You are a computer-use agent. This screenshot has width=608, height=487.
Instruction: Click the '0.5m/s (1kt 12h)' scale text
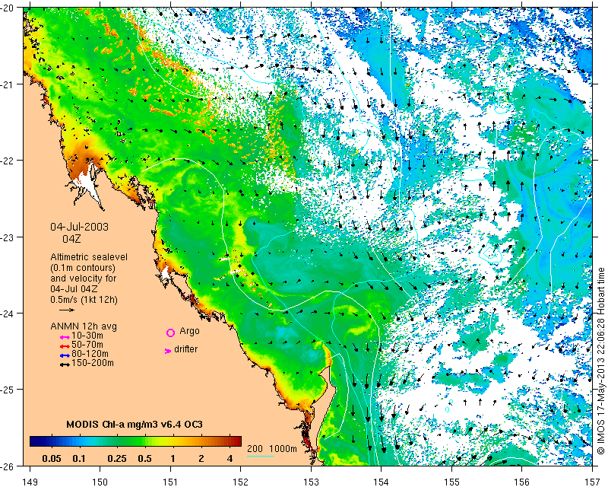coord(84,300)
